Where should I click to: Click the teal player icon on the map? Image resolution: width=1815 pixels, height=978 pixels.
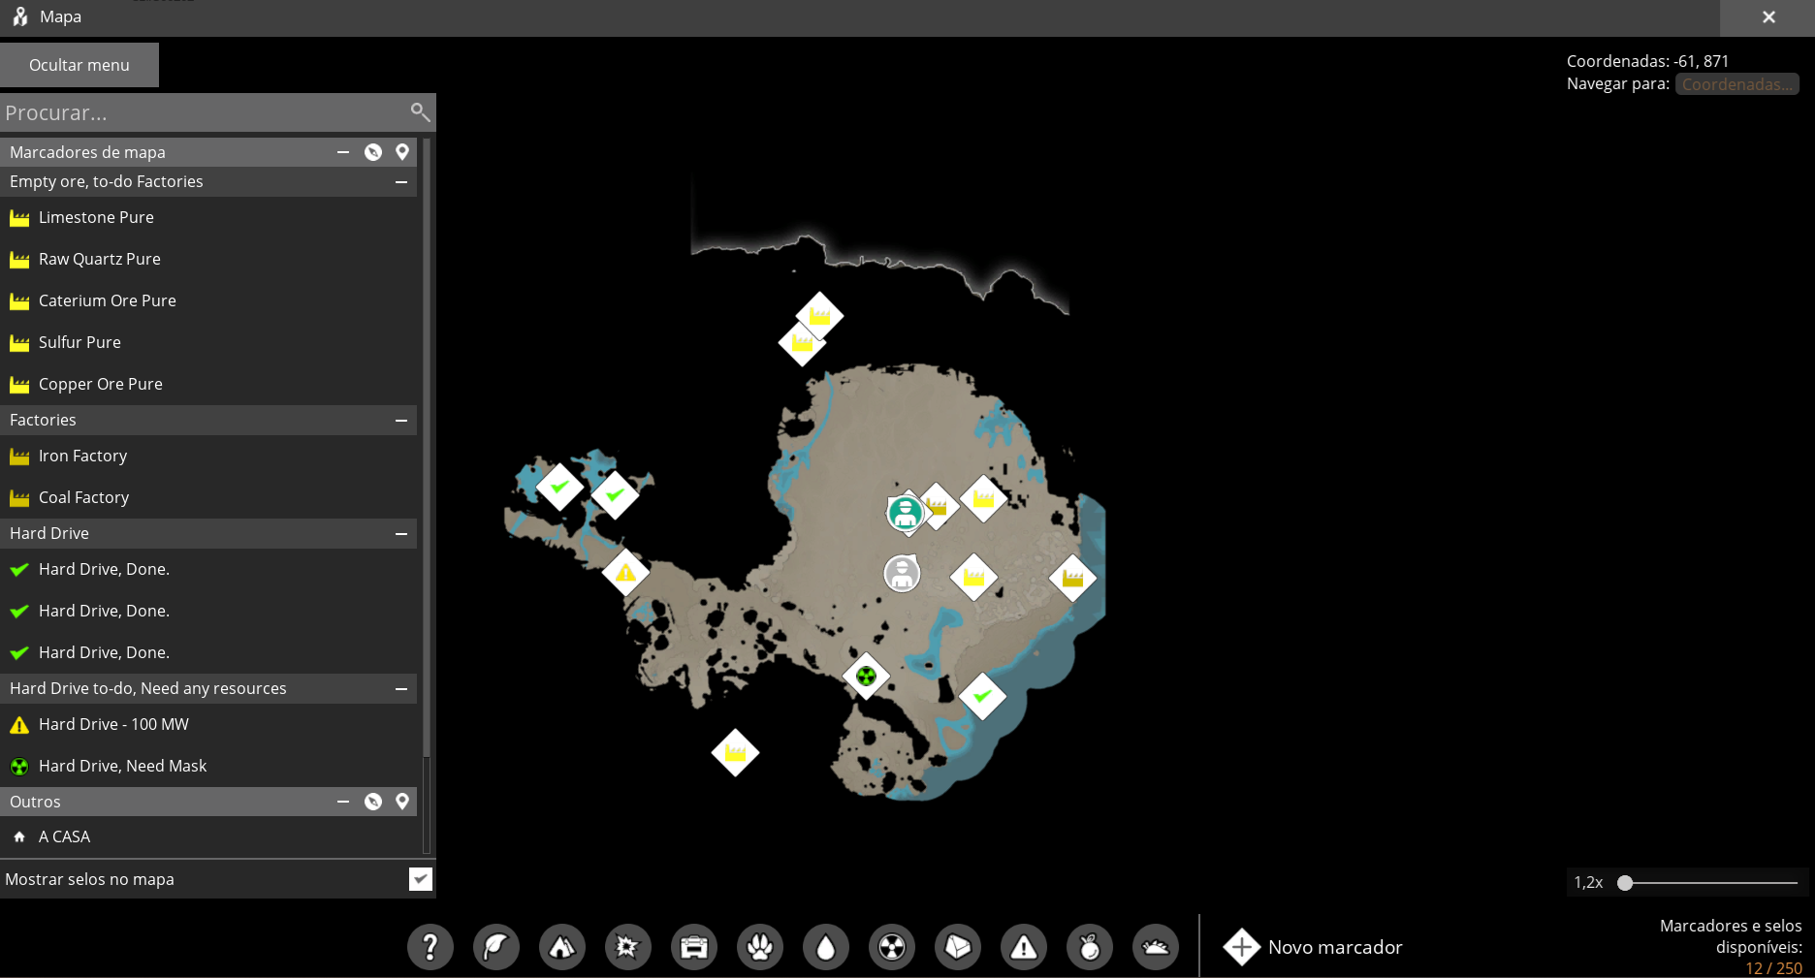coord(906,512)
